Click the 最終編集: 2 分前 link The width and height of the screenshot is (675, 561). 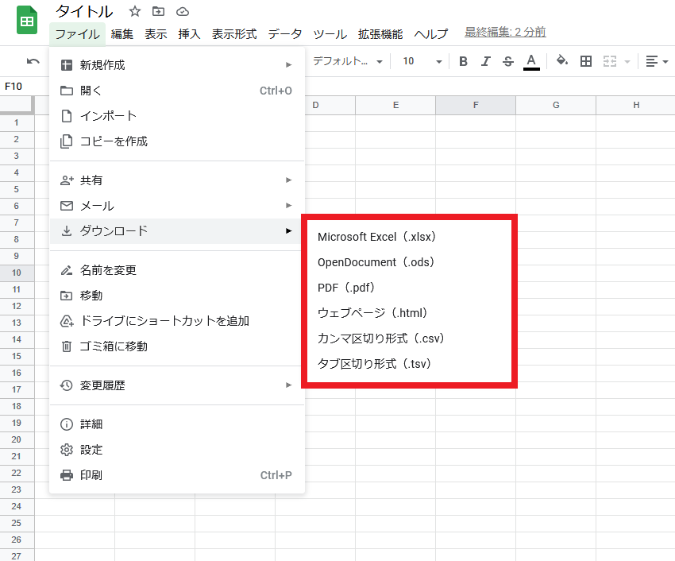click(x=505, y=32)
